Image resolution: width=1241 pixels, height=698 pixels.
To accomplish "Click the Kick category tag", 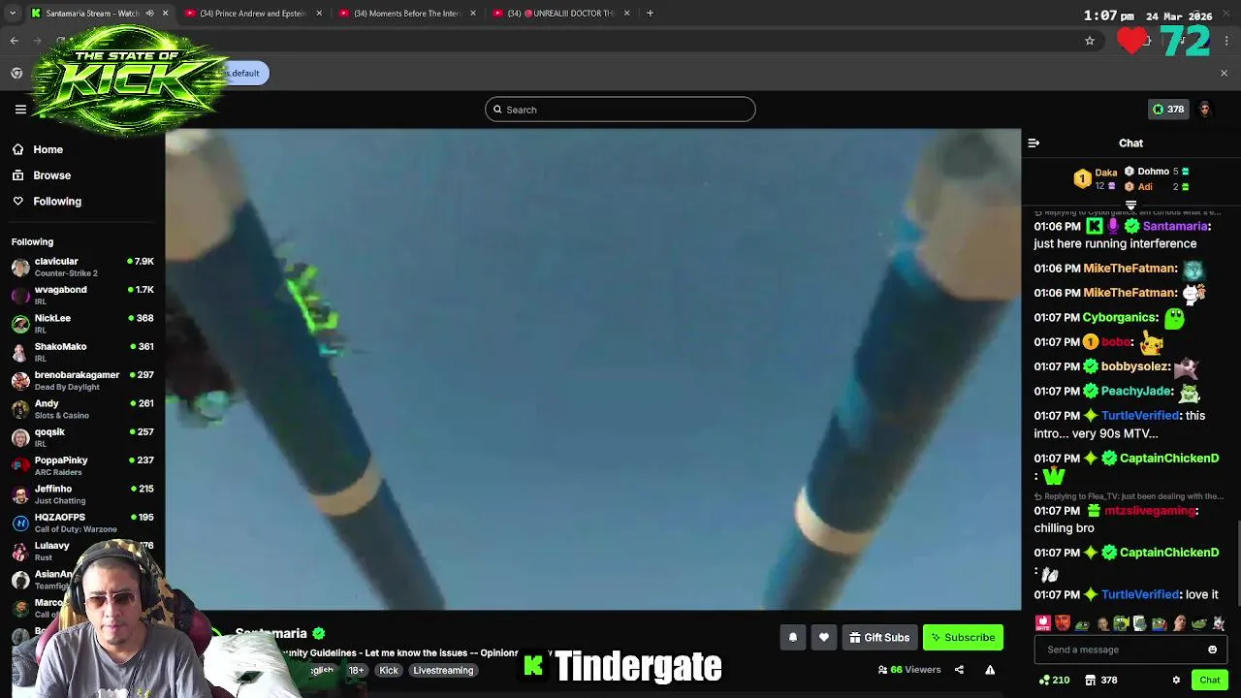I will (389, 670).
